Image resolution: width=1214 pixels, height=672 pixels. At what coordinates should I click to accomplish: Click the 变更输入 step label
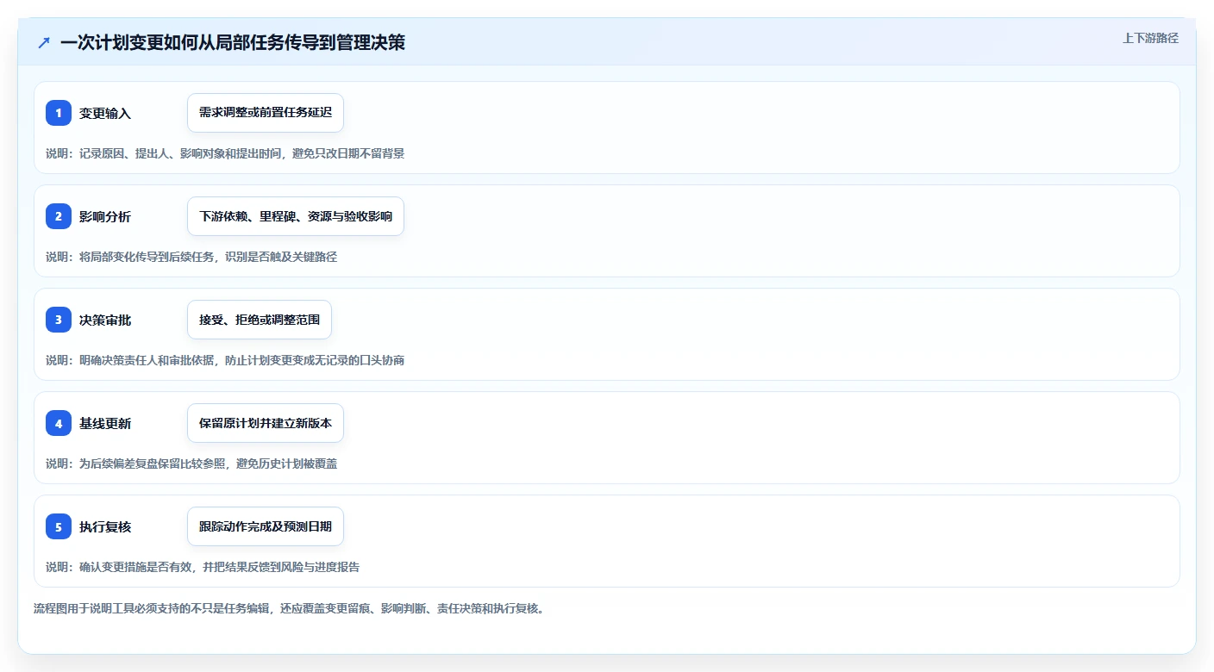click(105, 114)
